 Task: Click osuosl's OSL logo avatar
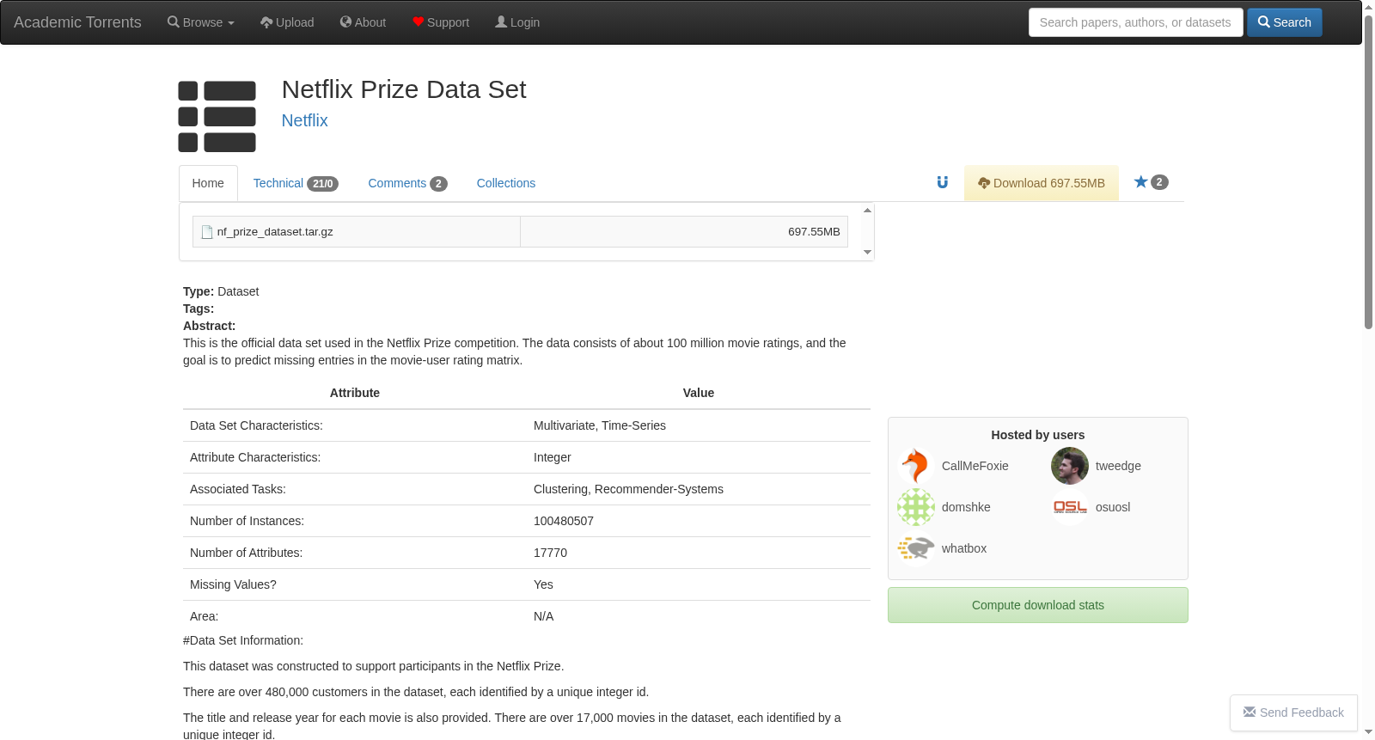1070,507
